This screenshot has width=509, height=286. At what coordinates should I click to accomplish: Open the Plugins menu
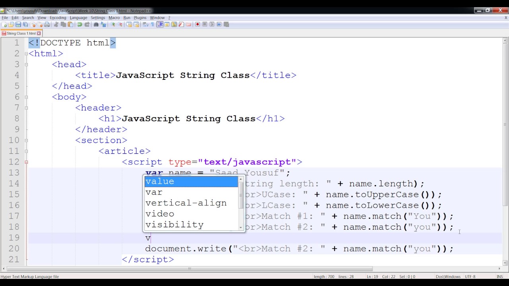pyautogui.click(x=140, y=17)
